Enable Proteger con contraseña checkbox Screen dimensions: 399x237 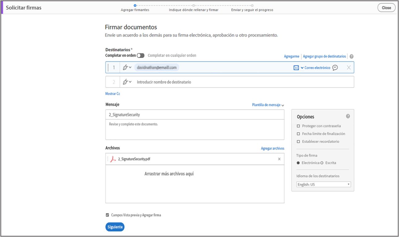[298, 126]
